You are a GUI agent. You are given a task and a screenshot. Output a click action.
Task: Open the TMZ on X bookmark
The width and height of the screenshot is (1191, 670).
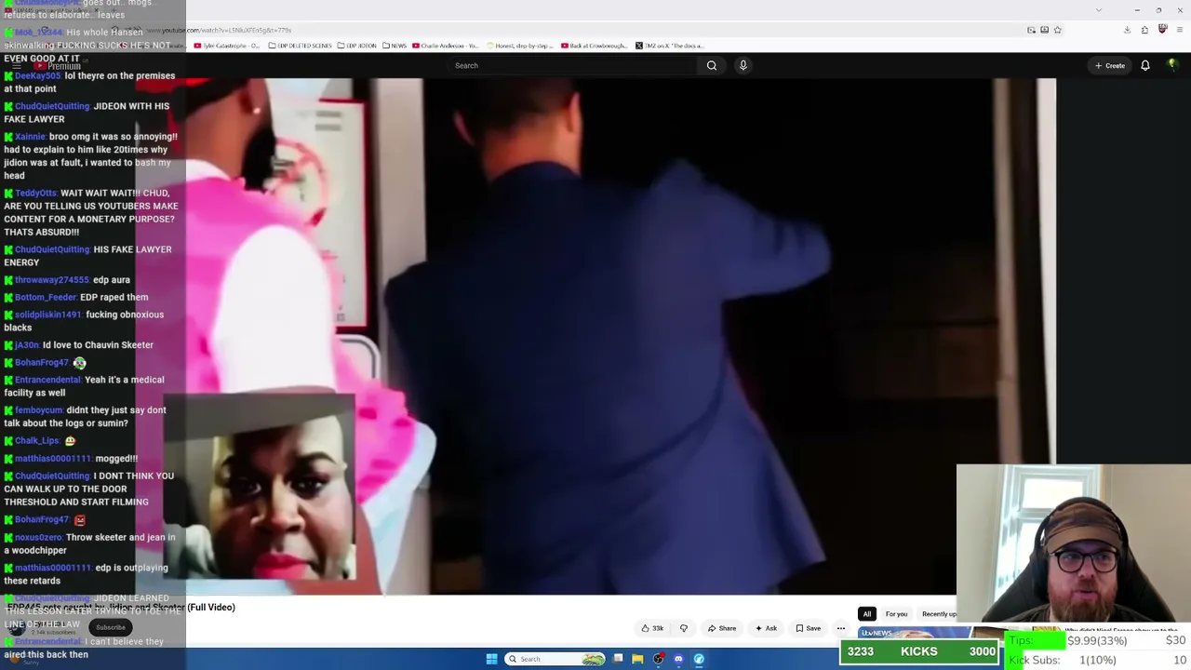(x=670, y=46)
